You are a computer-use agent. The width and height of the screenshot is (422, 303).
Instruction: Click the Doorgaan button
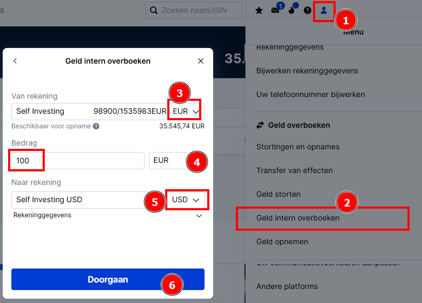(108, 279)
